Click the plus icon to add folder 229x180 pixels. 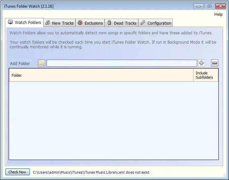[201, 63]
